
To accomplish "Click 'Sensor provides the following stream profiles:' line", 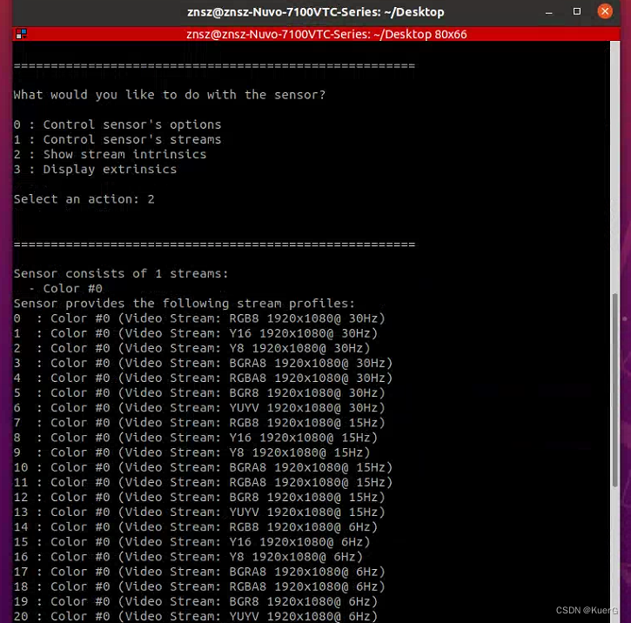I will 185,304.
